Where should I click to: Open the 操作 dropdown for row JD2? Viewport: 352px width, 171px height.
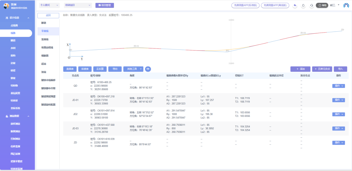pos(338,114)
